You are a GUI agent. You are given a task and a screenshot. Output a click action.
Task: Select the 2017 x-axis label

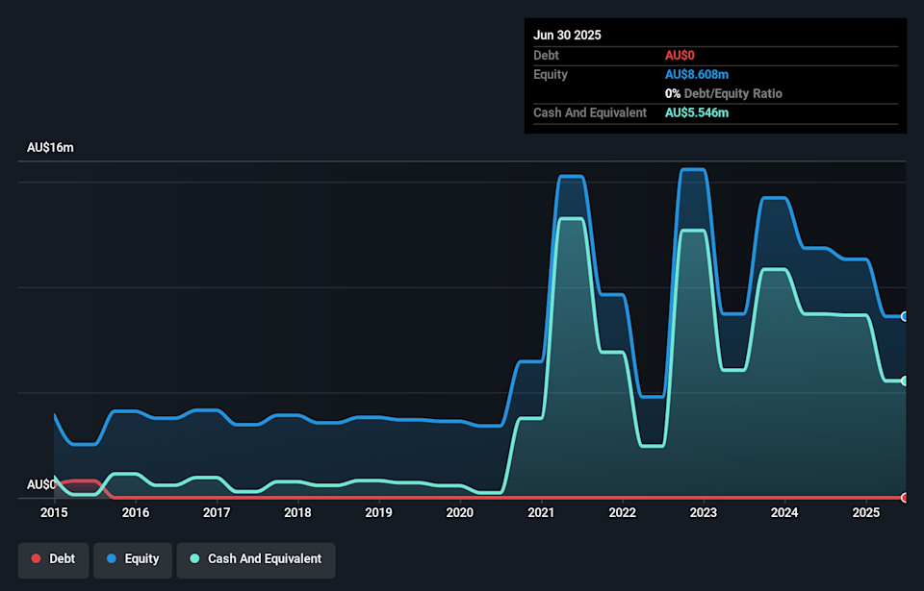coord(217,513)
